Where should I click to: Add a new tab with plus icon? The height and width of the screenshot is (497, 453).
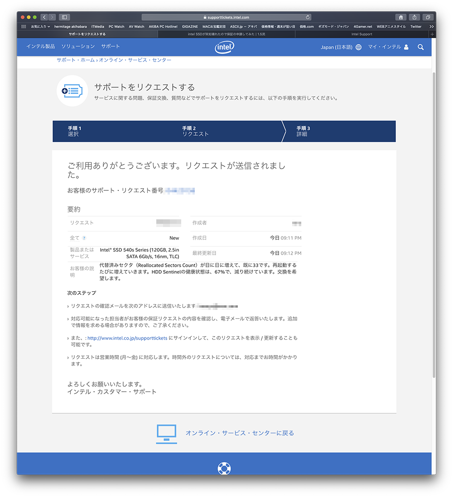pyautogui.click(x=432, y=34)
